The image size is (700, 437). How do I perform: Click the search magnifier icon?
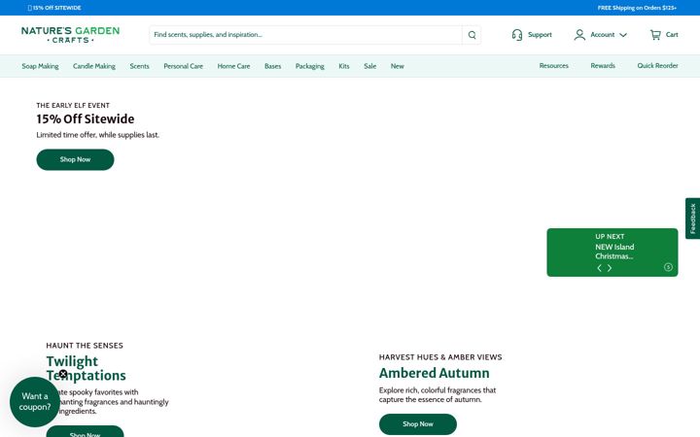coord(472,35)
